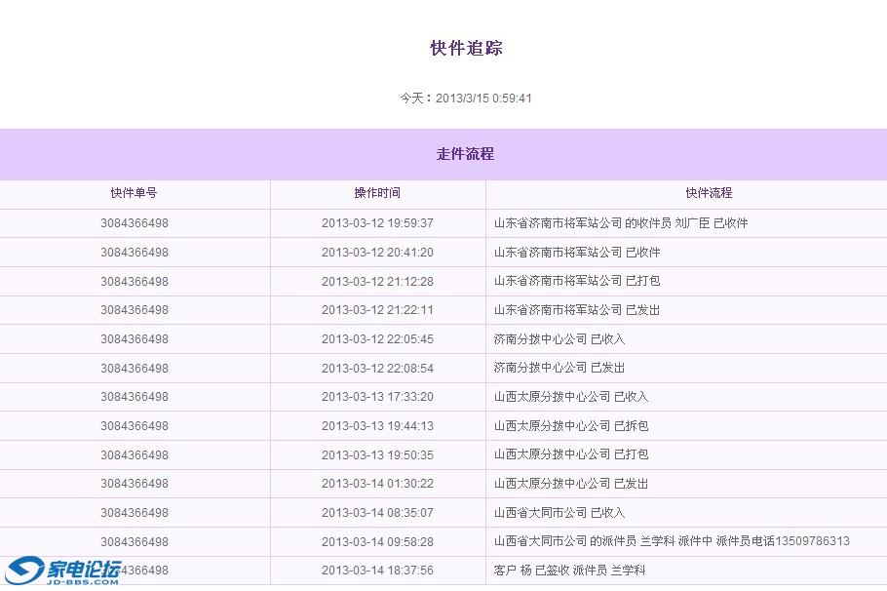Select timestamp 2013-03-14 01:30:22
Image resolution: width=887 pixels, height=591 pixels.
377,484
